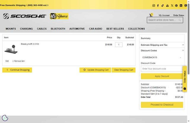Remove the COMEBACK15 code with its x
Image resolution: width=190 pixels, height=123 pixels.
[180, 58]
